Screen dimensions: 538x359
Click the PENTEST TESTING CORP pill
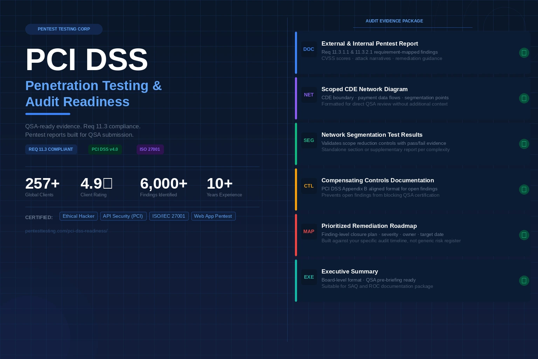tap(64, 29)
